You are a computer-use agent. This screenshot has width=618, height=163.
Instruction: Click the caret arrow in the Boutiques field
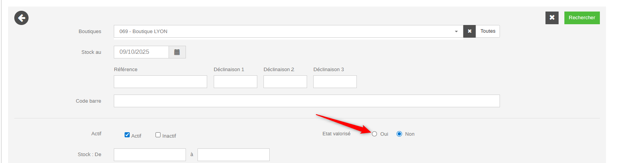point(456,32)
